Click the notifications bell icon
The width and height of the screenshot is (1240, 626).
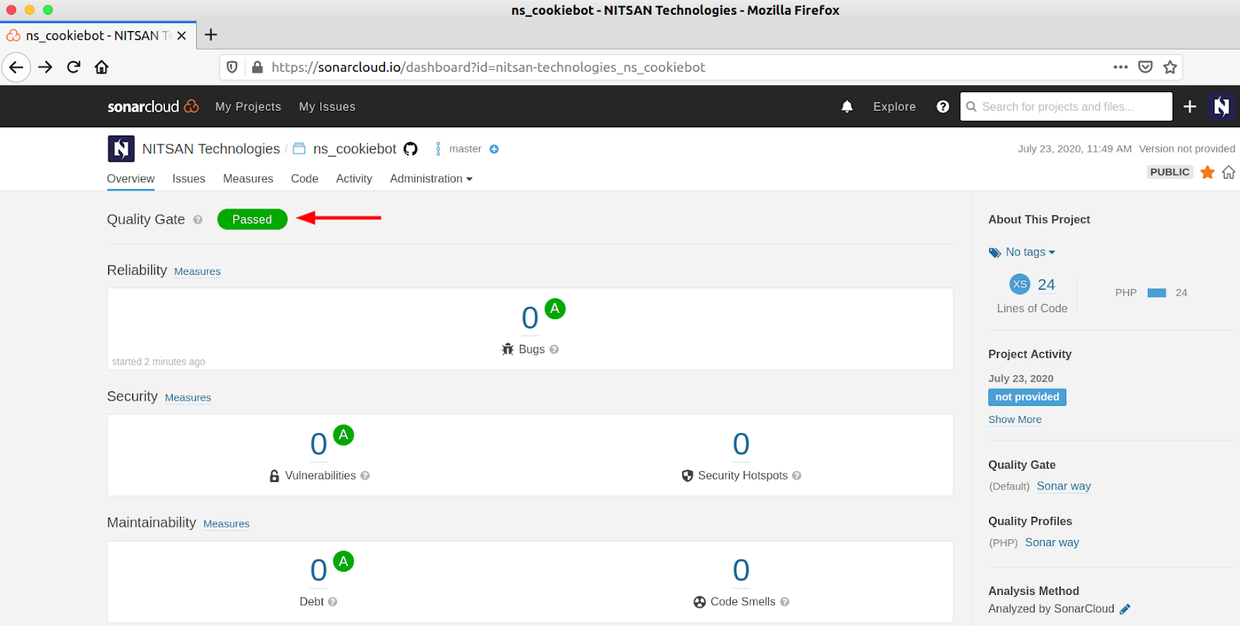tap(847, 107)
